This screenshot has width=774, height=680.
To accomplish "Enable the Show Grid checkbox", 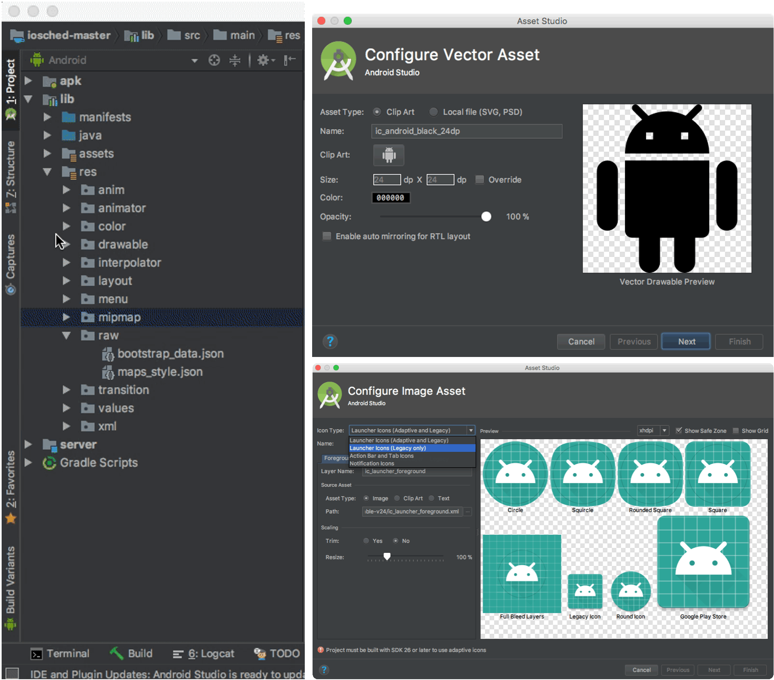I will [736, 430].
